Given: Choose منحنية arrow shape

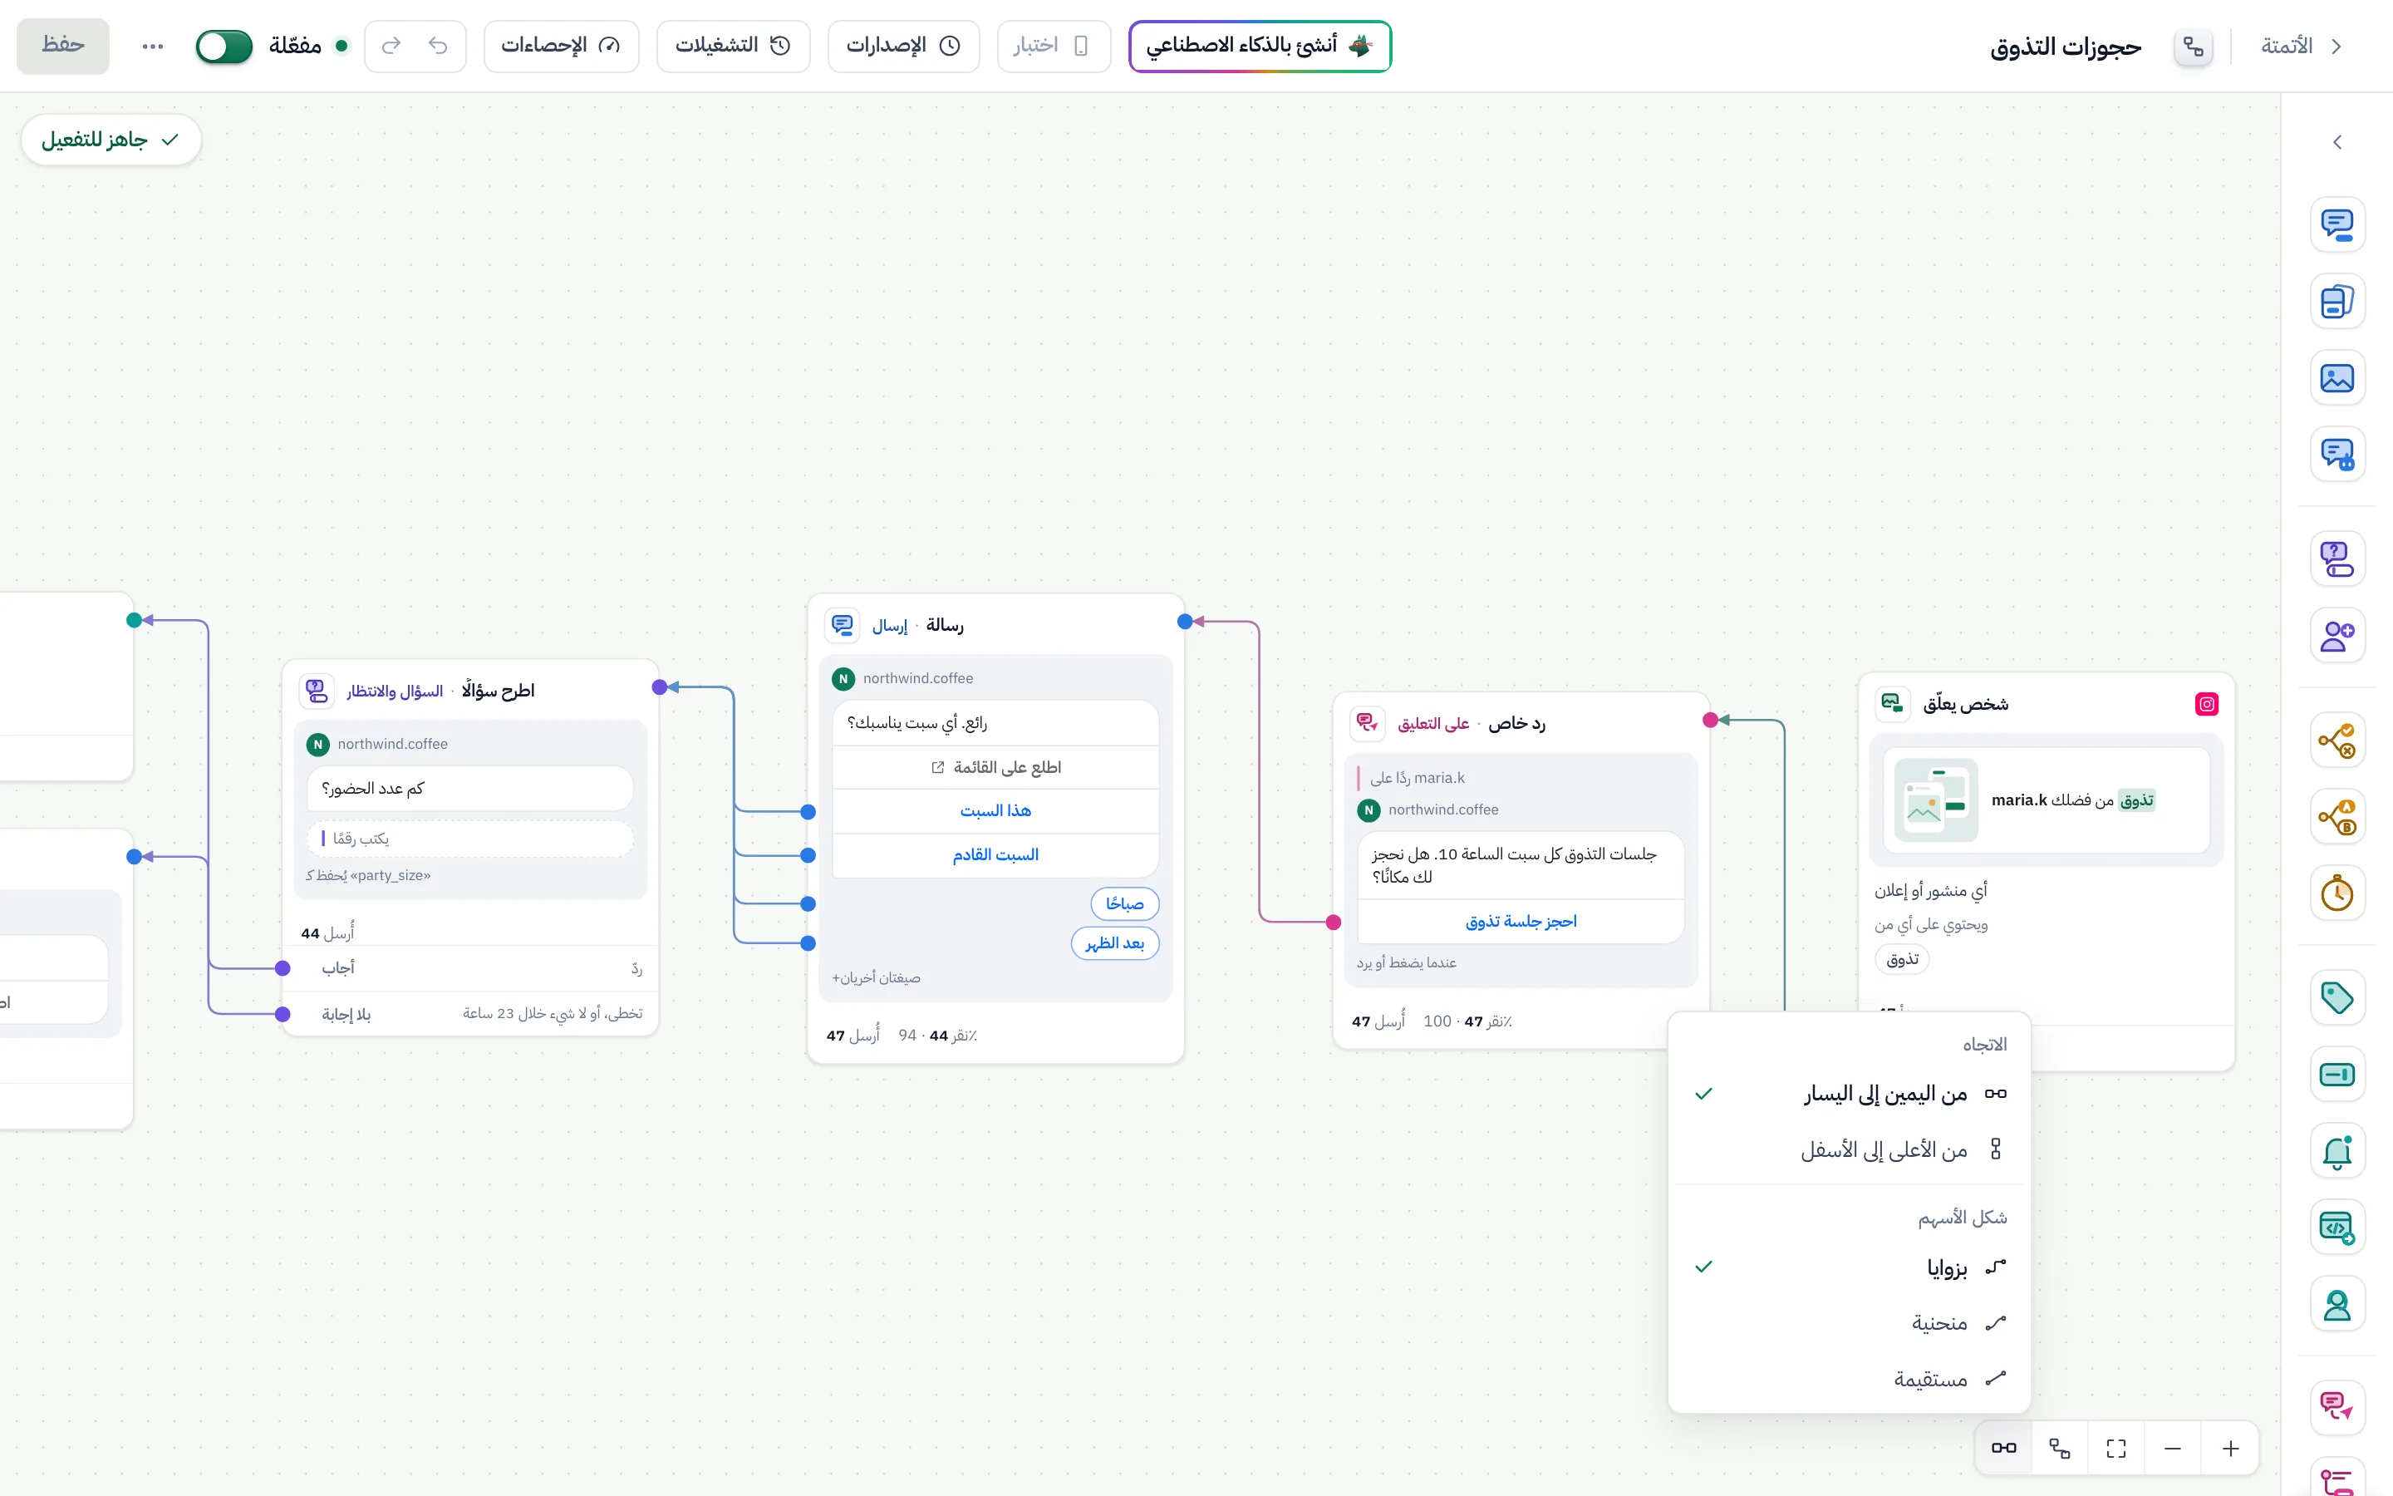Looking at the screenshot, I should pos(1849,1323).
